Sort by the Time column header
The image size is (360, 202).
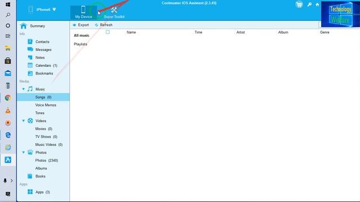click(199, 33)
